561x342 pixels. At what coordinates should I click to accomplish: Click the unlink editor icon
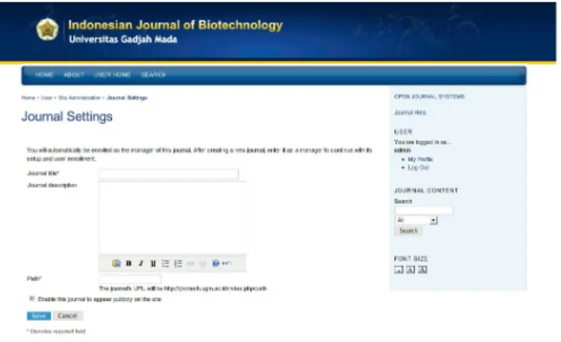[203, 263]
